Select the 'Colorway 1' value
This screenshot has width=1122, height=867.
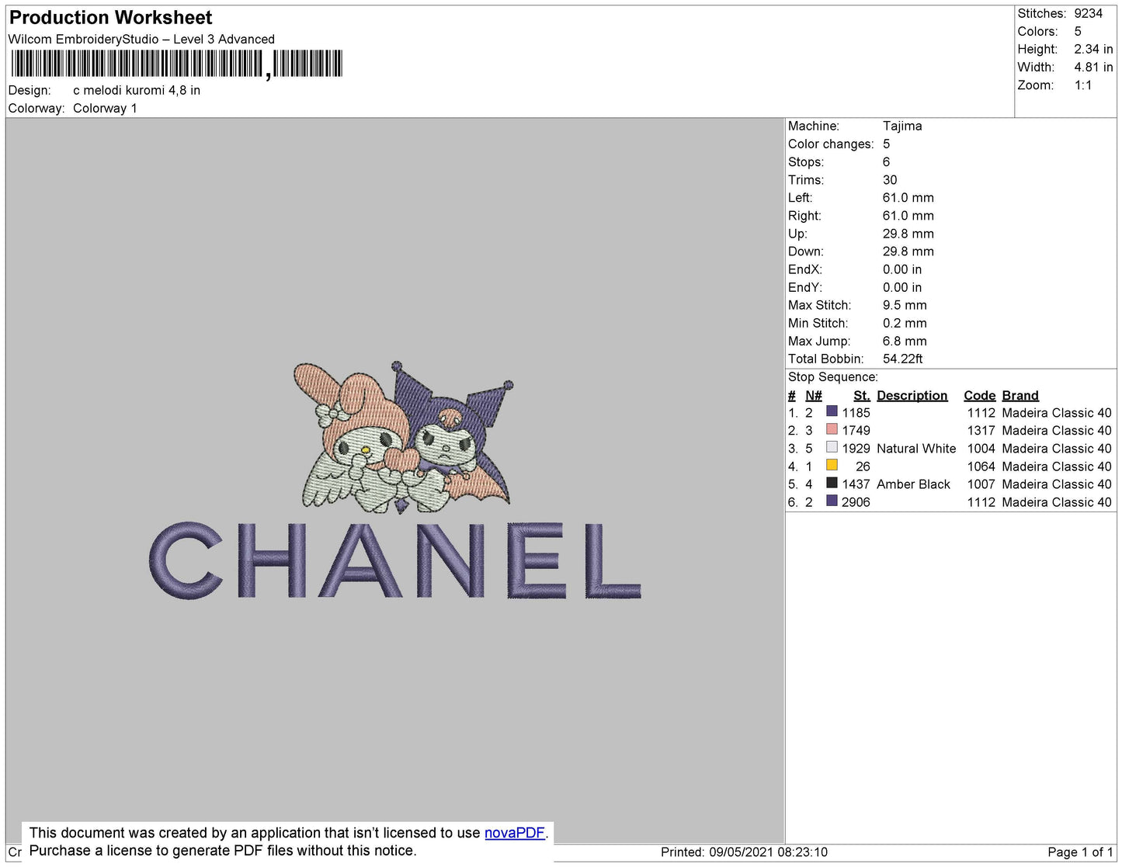105,108
